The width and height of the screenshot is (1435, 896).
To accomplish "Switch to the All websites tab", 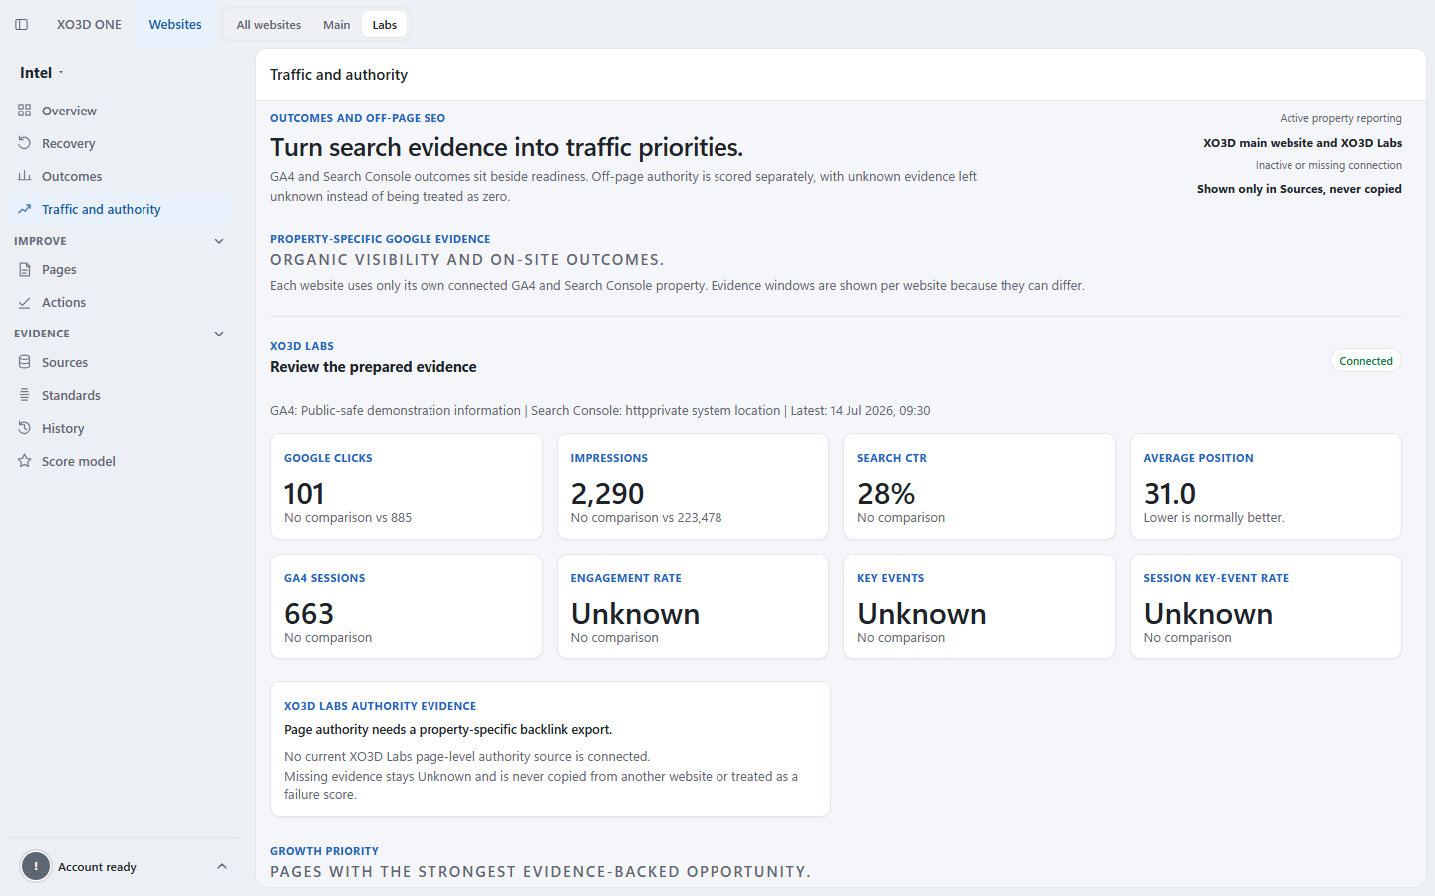I will [269, 25].
